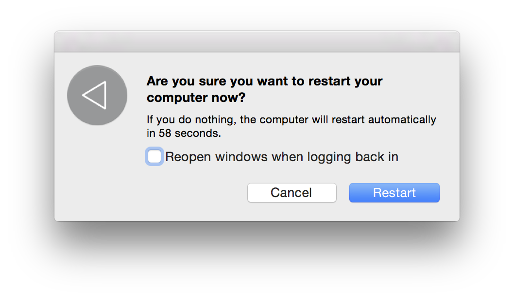Click the "Reopen windows when logging back in" label
This screenshot has height=299, width=514.
pos(282,157)
